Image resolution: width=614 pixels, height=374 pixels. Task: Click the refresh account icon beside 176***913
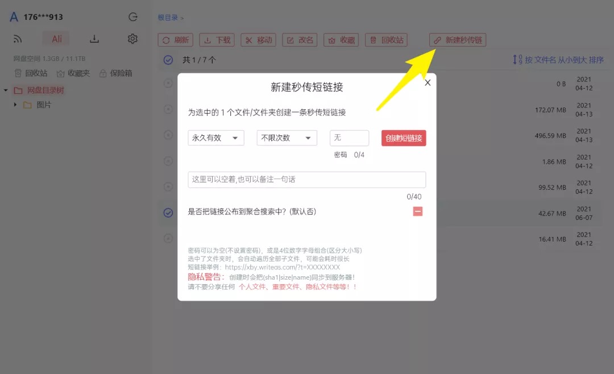pyautogui.click(x=133, y=17)
